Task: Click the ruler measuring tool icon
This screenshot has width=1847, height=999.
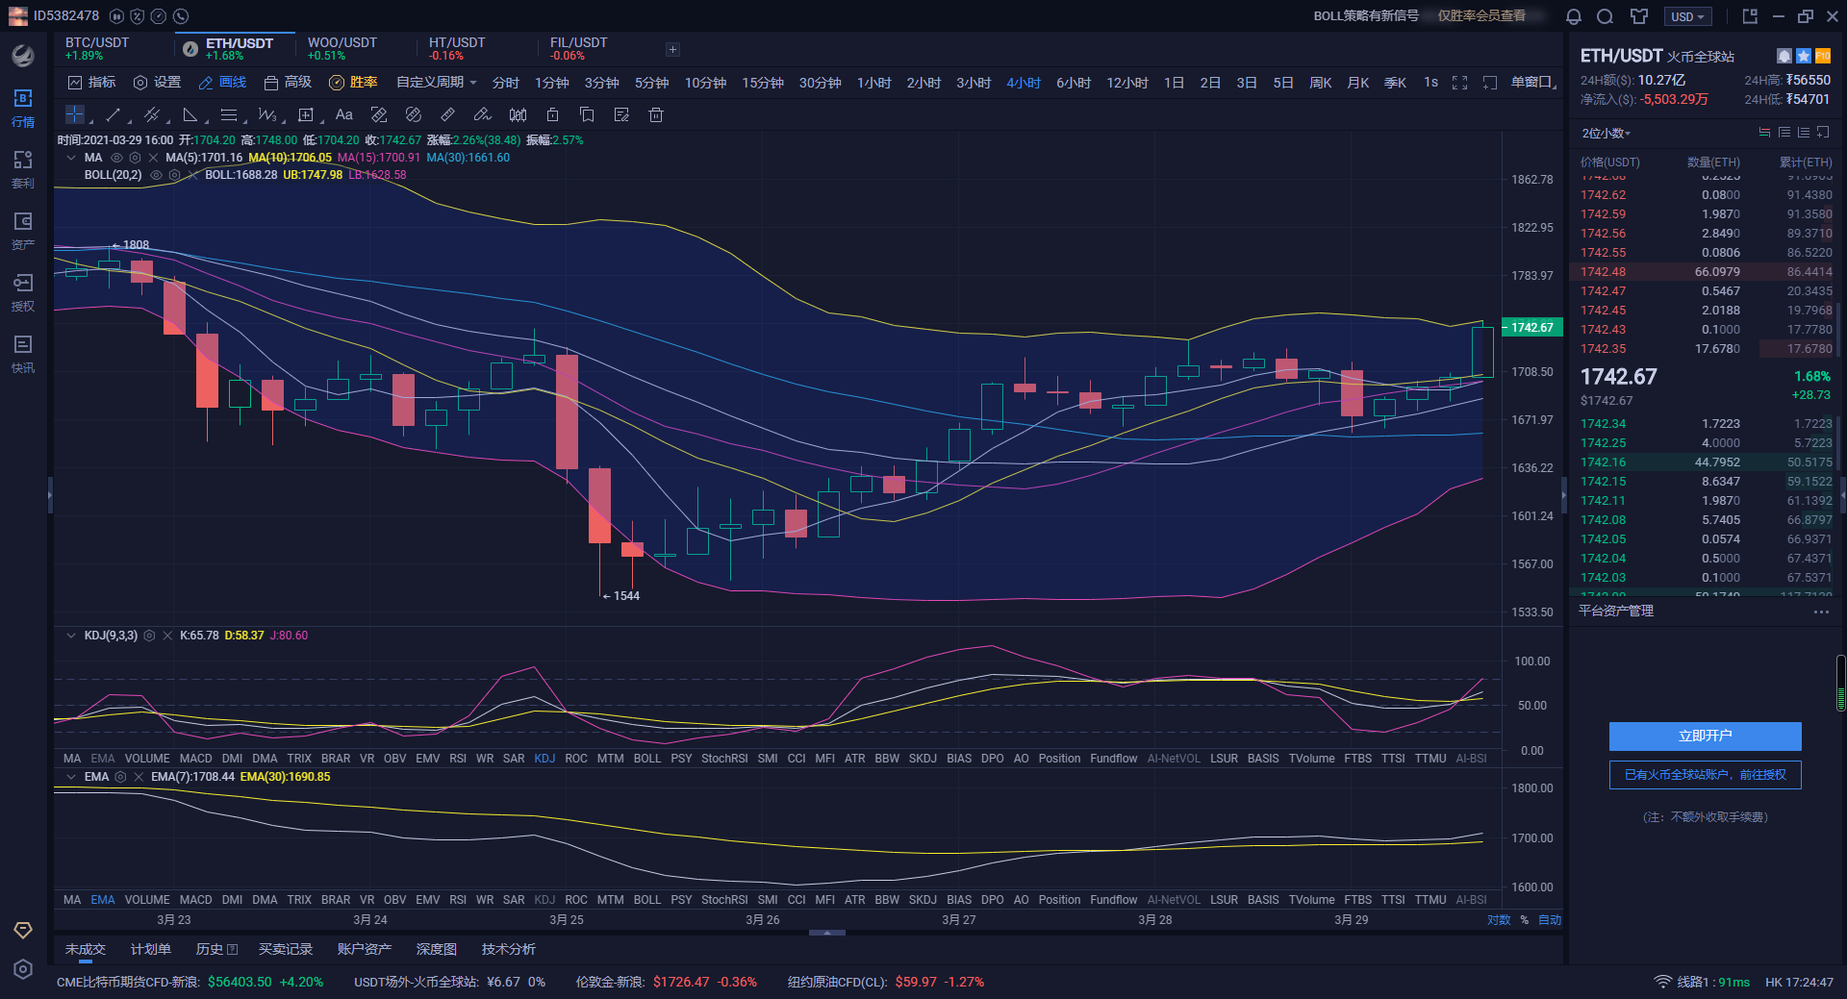Action: (447, 115)
